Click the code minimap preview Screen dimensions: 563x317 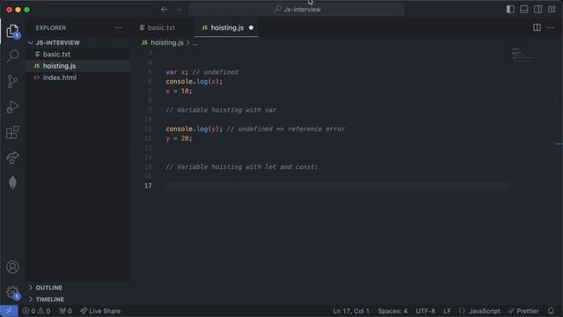point(523,55)
